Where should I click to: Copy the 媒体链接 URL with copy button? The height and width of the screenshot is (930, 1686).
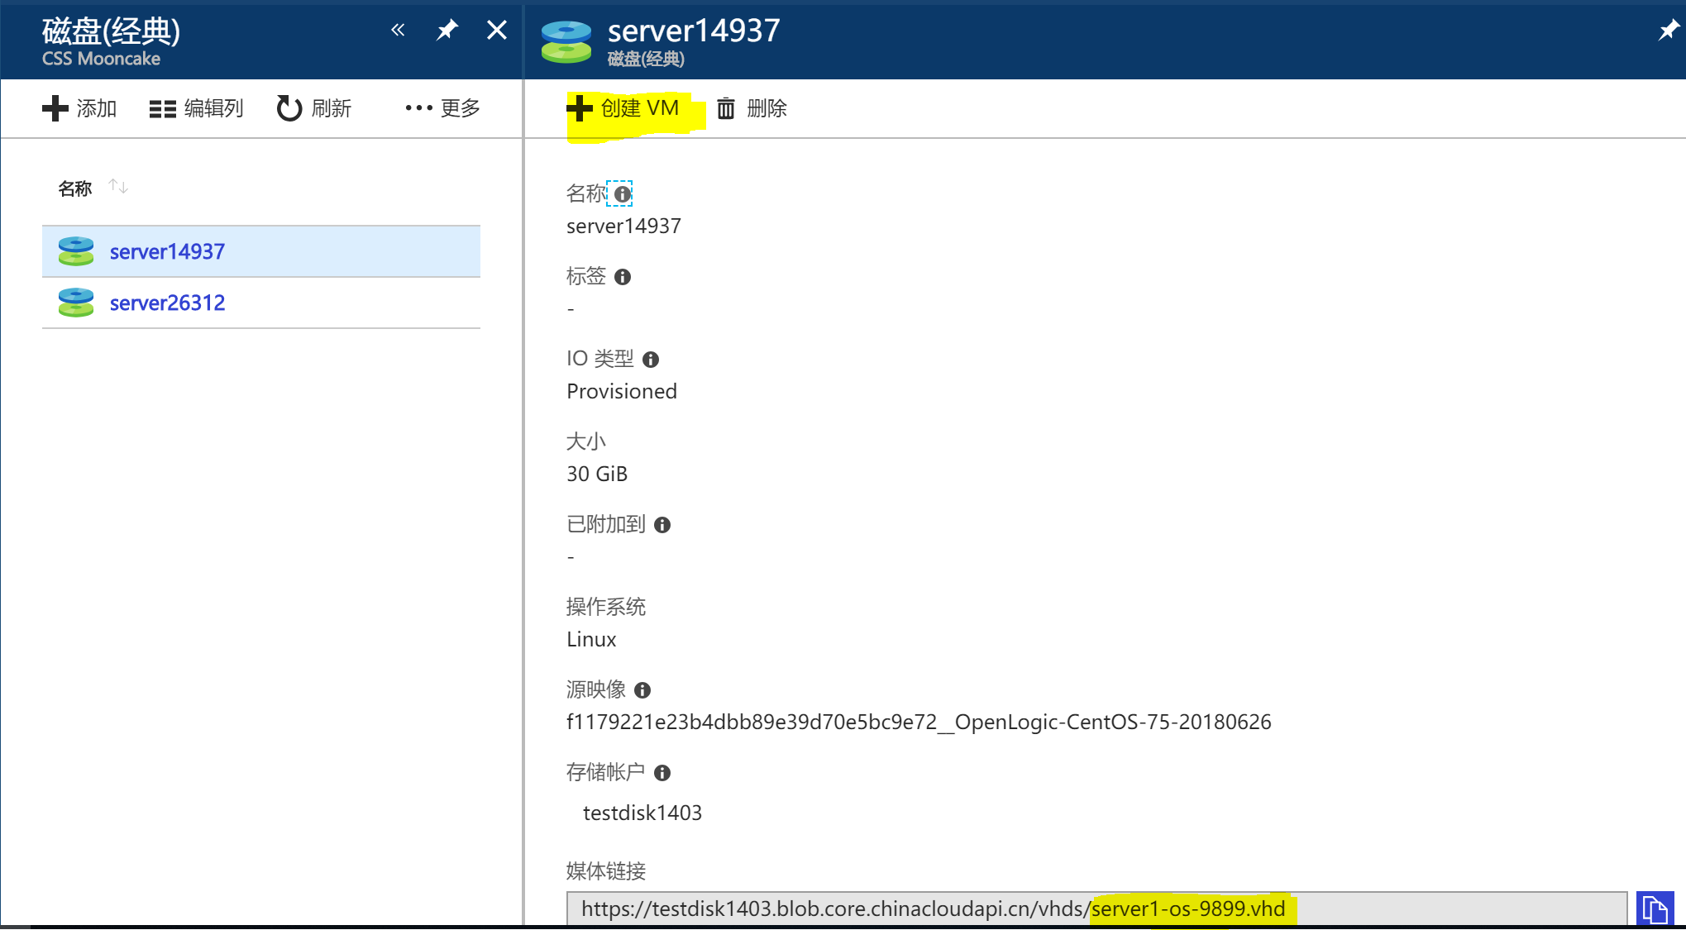point(1655,909)
